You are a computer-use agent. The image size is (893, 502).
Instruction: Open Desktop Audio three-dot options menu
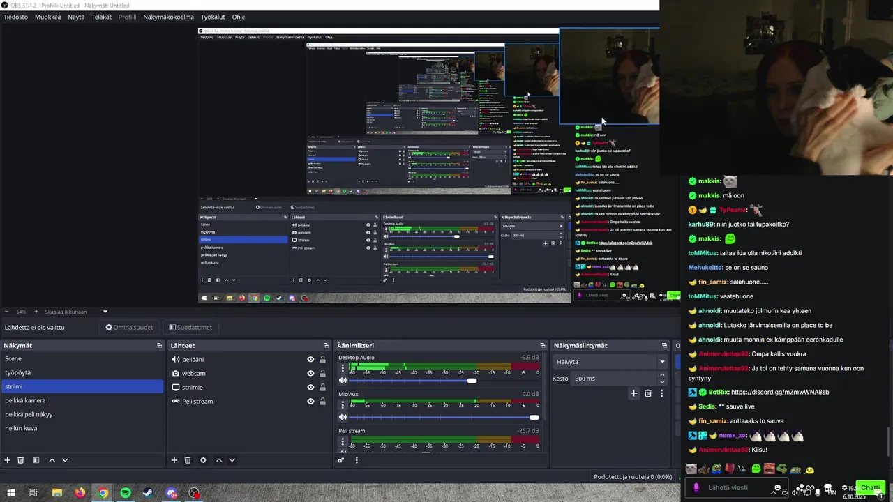[343, 369]
